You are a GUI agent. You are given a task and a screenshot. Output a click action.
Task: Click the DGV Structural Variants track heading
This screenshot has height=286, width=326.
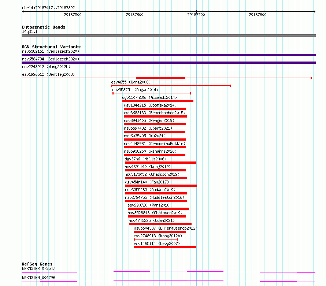51,47
